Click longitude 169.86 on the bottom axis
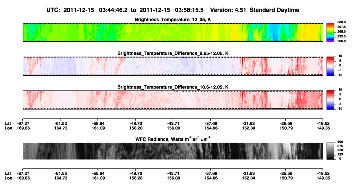This screenshot has height=184, width=359. 23,178
